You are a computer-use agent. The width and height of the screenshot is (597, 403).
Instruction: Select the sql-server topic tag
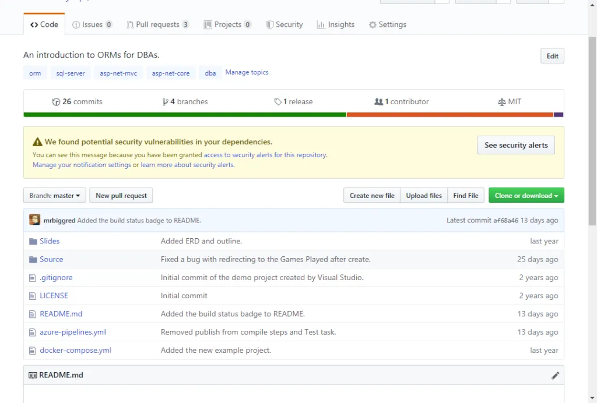pos(71,73)
